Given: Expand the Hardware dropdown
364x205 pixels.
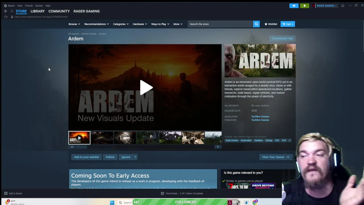Looking at the screenshot, I should [140, 24].
